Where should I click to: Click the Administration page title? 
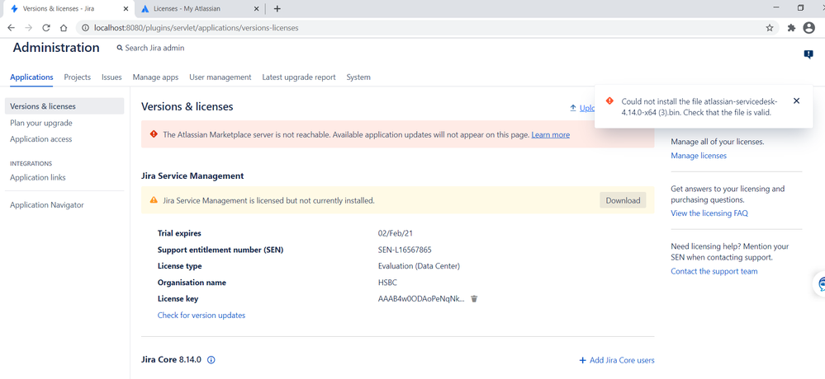click(56, 47)
